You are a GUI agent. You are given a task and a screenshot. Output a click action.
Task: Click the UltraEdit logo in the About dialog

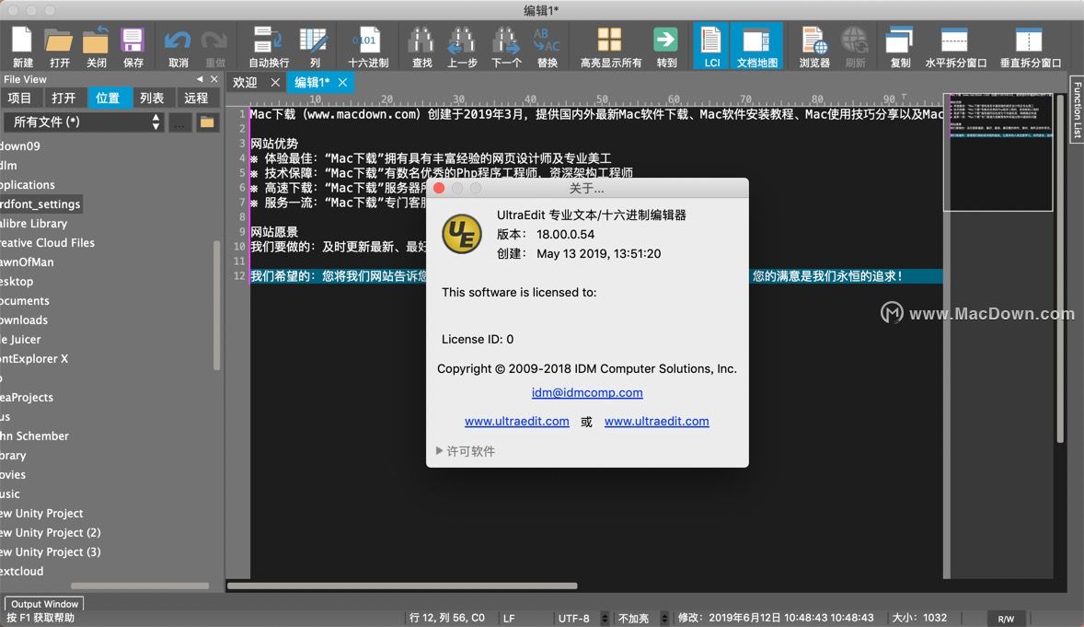462,234
